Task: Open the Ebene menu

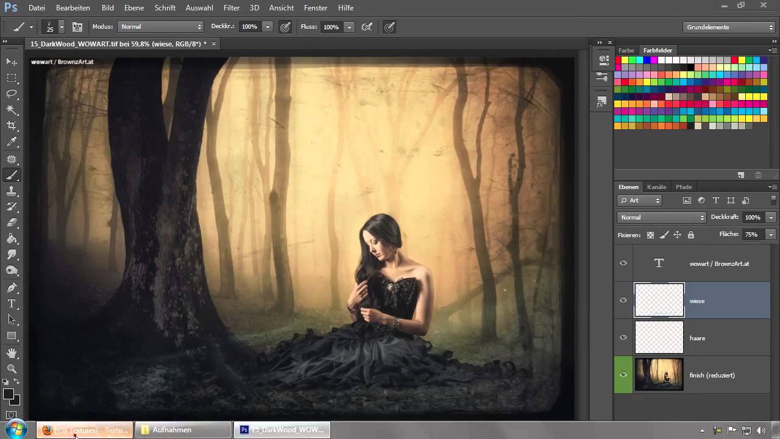Action: pyautogui.click(x=134, y=8)
